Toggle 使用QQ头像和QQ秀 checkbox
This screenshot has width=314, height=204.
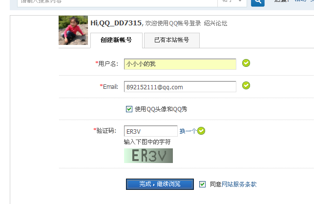(x=129, y=109)
